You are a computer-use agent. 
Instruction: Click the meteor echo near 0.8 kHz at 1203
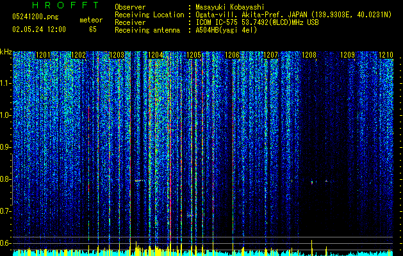pos(139,180)
